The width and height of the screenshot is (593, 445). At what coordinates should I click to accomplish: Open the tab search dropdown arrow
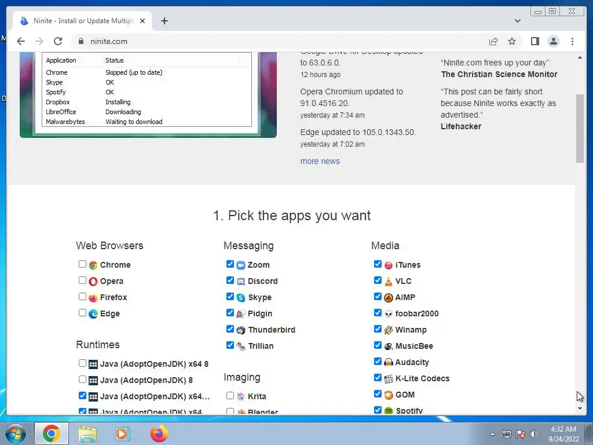518,21
